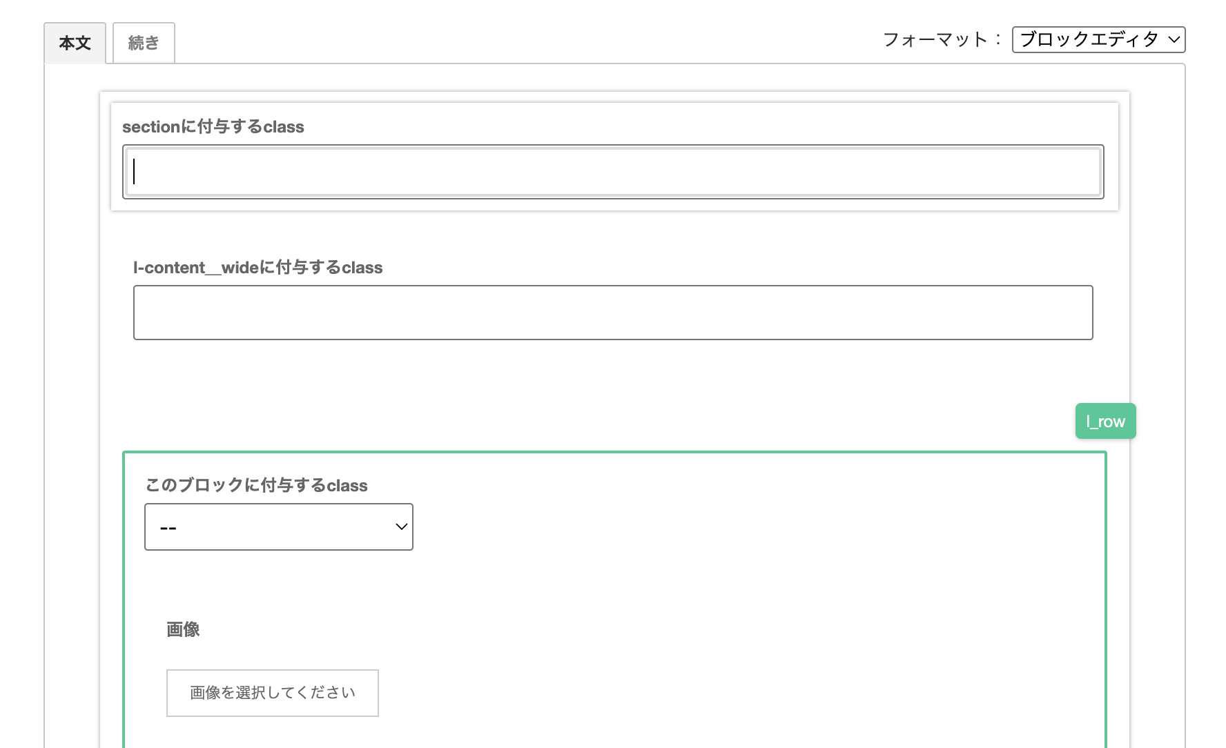Click the text cursor in the section field
The height and width of the screenshot is (748, 1226).
[135, 172]
